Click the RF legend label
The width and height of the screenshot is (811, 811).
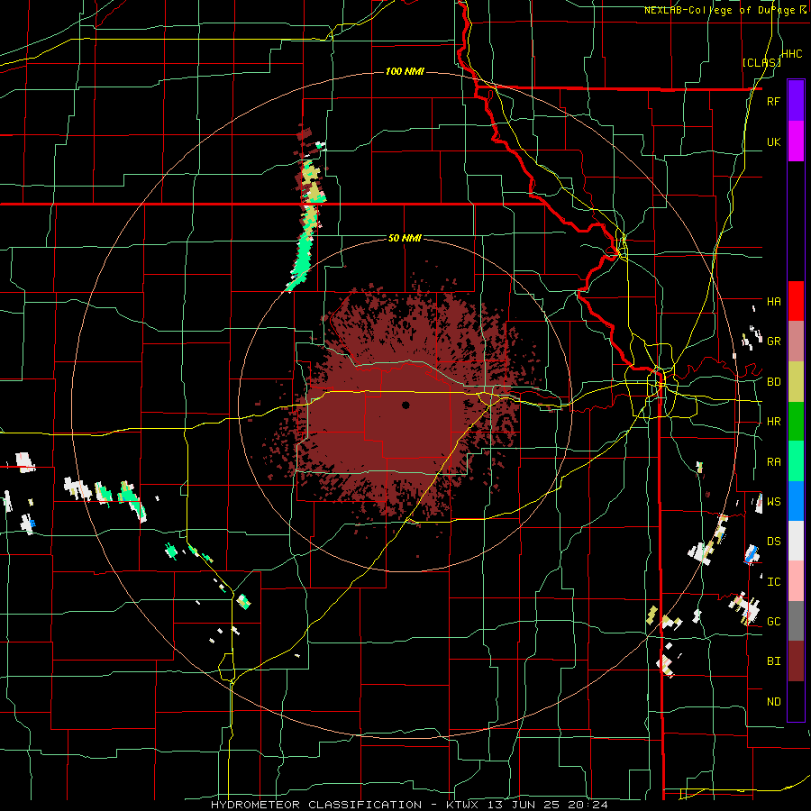(x=773, y=101)
